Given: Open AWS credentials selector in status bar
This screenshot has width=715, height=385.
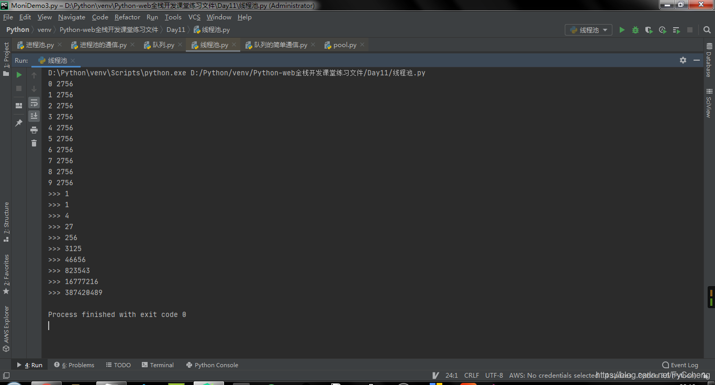Looking at the screenshot, I should (x=553, y=376).
